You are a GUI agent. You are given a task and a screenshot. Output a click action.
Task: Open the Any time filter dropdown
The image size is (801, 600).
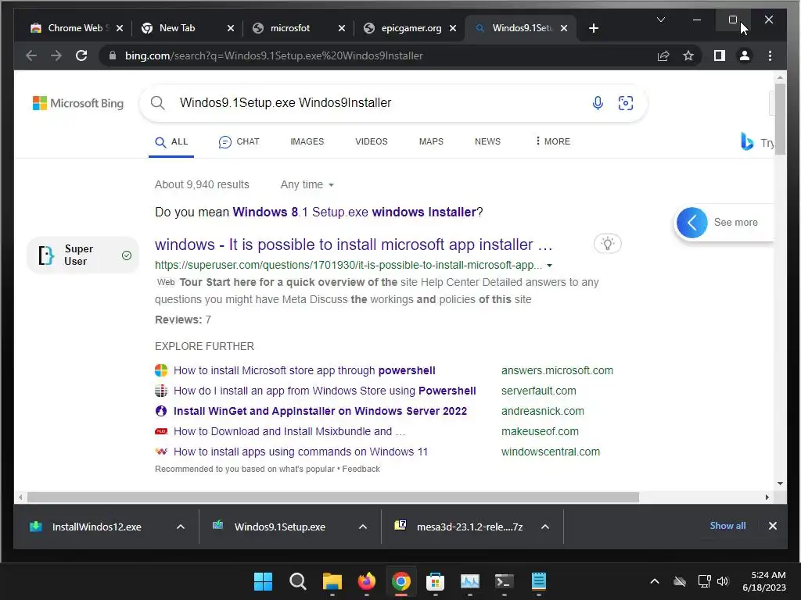pos(307,184)
